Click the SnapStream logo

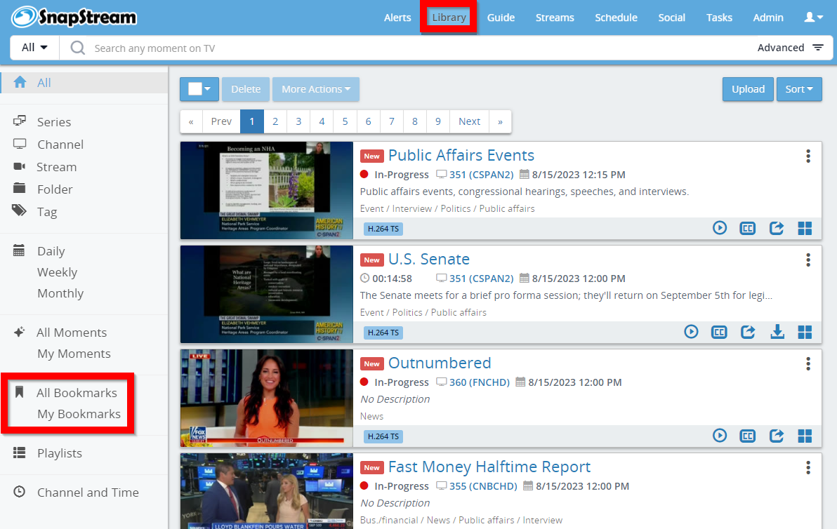click(74, 17)
